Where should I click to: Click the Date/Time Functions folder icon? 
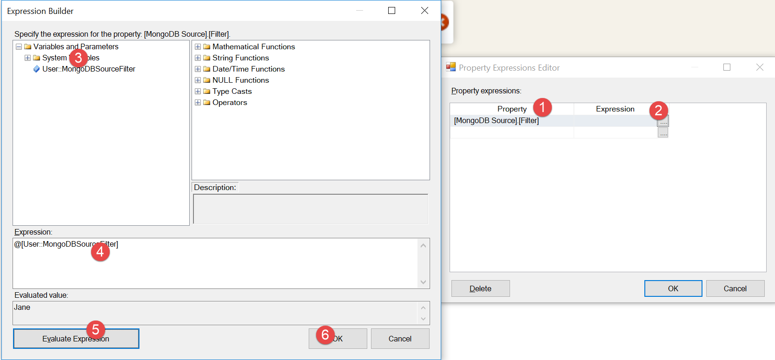coord(207,69)
